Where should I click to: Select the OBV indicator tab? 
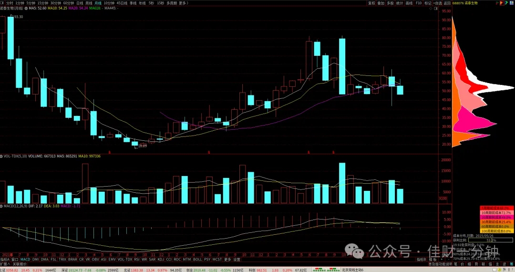pyautogui.click(x=95, y=260)
